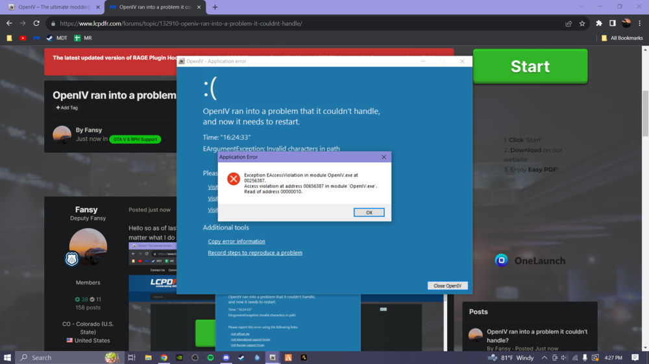Open the orange app taskbar icon
This screenshot has height=364, width=649.
pyautogui.click(x=289, y=358)
